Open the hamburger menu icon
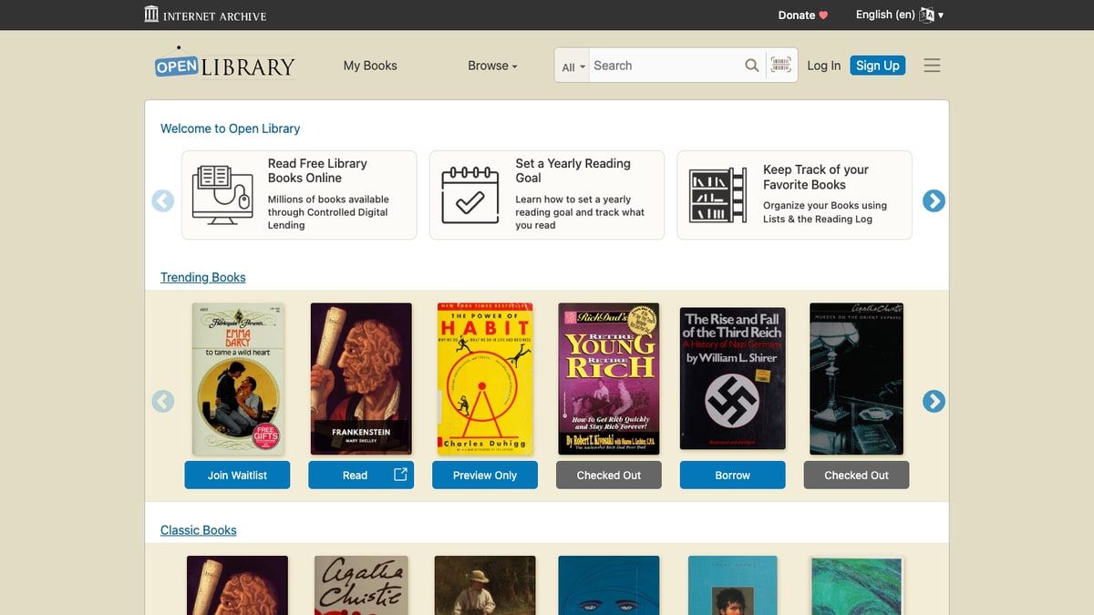The image size is (1094, 615). tap(932, 66)
